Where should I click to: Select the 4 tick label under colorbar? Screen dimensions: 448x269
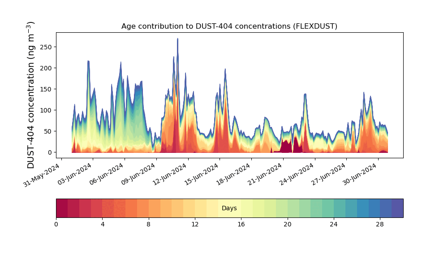(x=103, y=225)
